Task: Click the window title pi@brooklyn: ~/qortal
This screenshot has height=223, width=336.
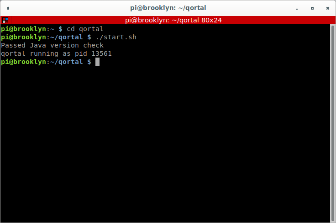Action: point(168,8)
